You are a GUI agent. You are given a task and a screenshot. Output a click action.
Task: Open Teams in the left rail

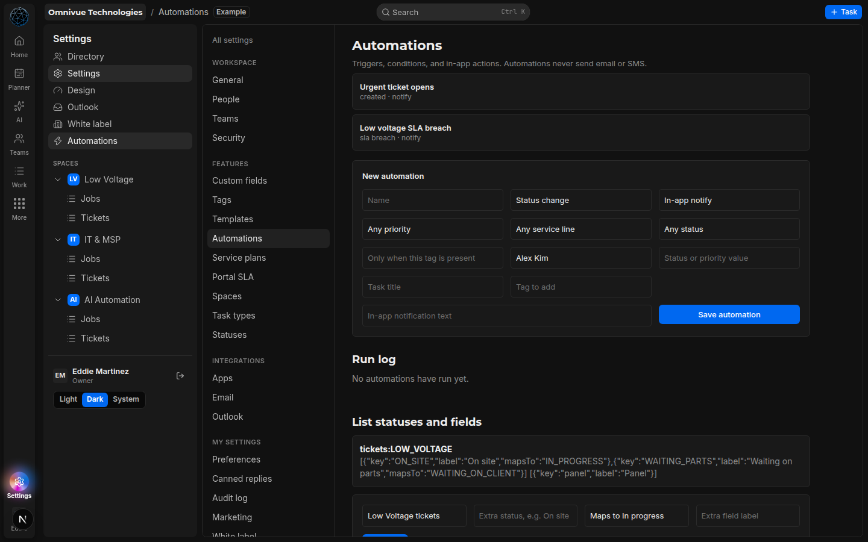pyautogui.click(x=19, y=144)
